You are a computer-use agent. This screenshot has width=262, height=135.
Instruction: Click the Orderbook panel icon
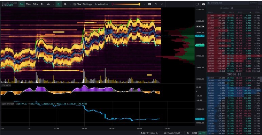click(x=209, y=3)
